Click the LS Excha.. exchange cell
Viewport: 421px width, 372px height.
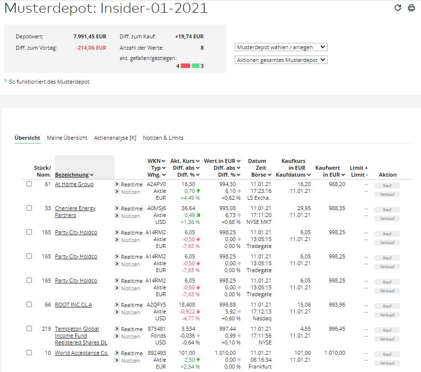pyautogui.click(x=259, y=198)
